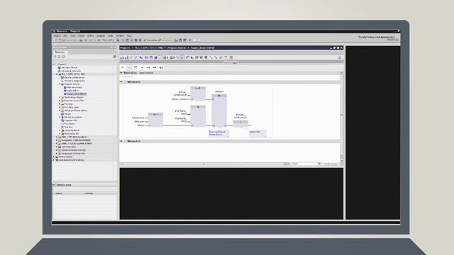Click first favorites instruction icon
Screen dimensions: 454x255
click(x=123, y=68)
